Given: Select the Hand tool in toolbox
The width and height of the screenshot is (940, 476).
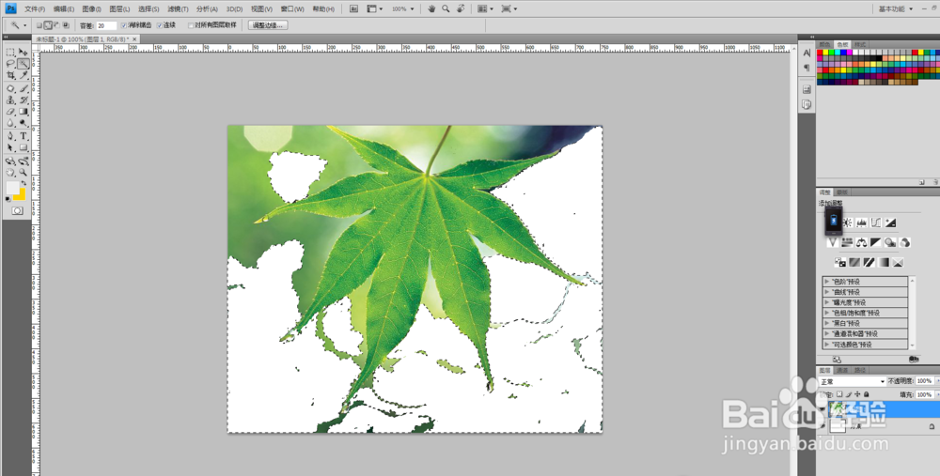Looking at the screenshot, I should coord(10,172).
